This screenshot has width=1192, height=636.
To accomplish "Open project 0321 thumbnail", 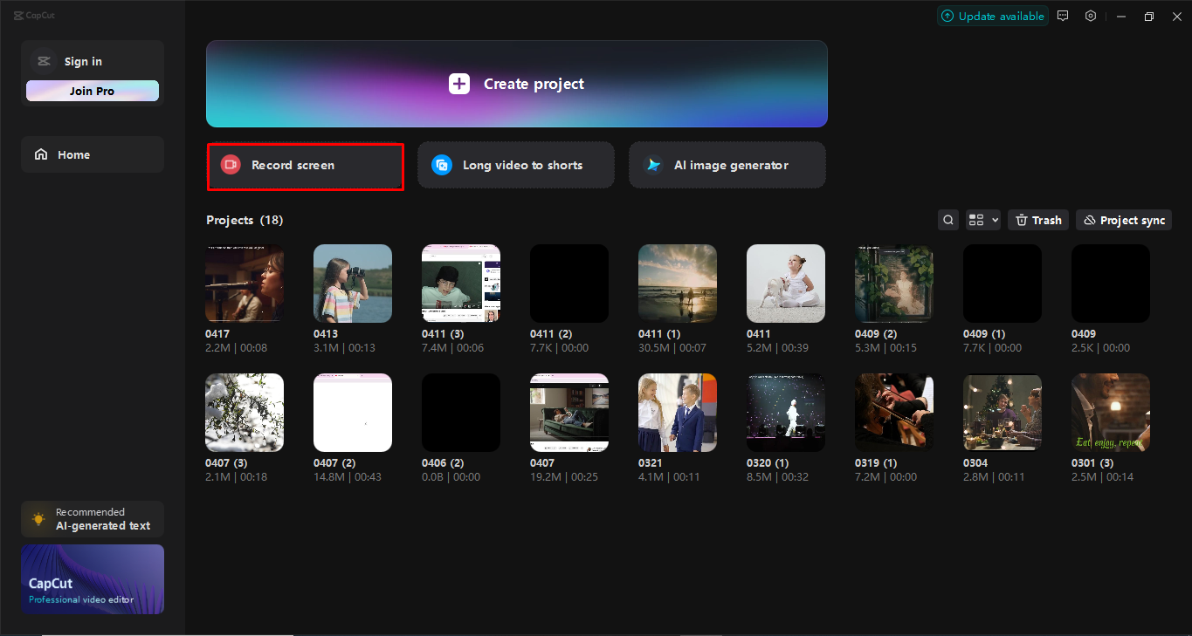I will tap(677, 412).
